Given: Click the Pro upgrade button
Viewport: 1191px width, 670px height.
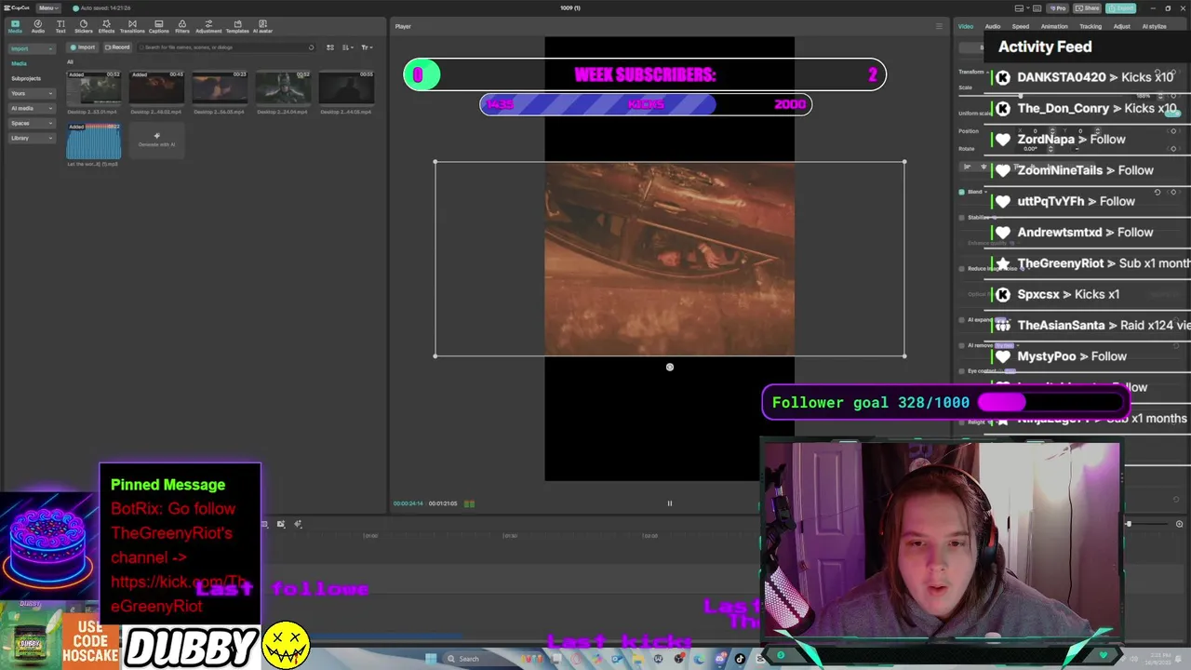Looking at the screenshot, I should tap(1058, 8).
